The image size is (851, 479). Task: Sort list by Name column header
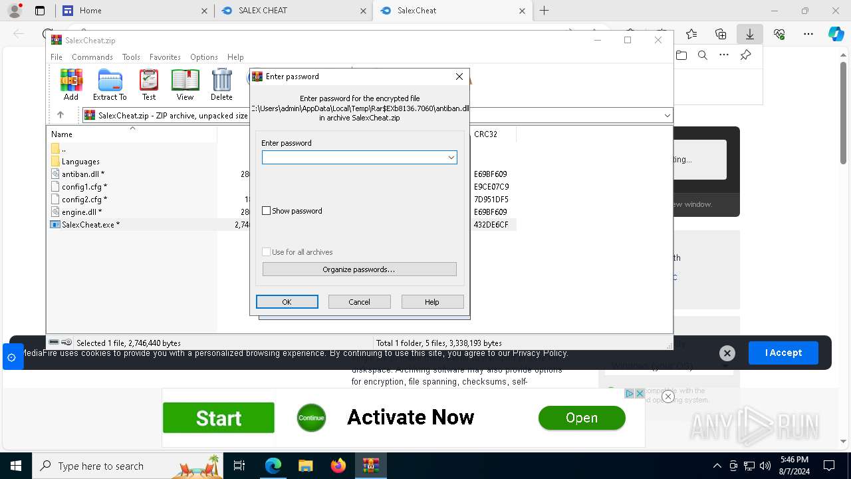tap(62, 134)
